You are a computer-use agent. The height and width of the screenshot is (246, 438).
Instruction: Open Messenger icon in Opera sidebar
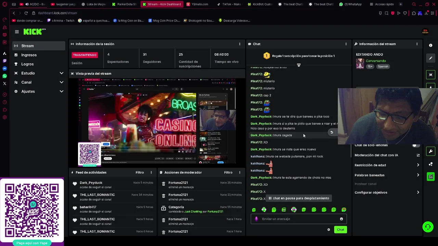[x=4, y=68]
